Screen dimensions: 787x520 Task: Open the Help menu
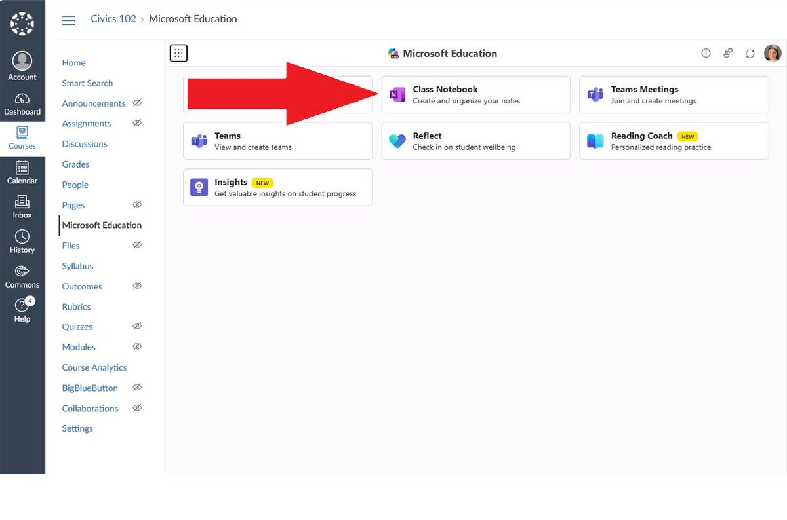click(x=22, y=311)
